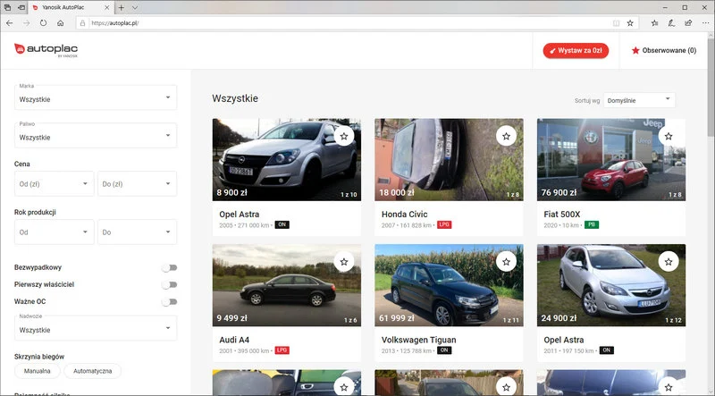715x396 pixels.
Task: Open the Favorites hub icon
Action: 655,23
